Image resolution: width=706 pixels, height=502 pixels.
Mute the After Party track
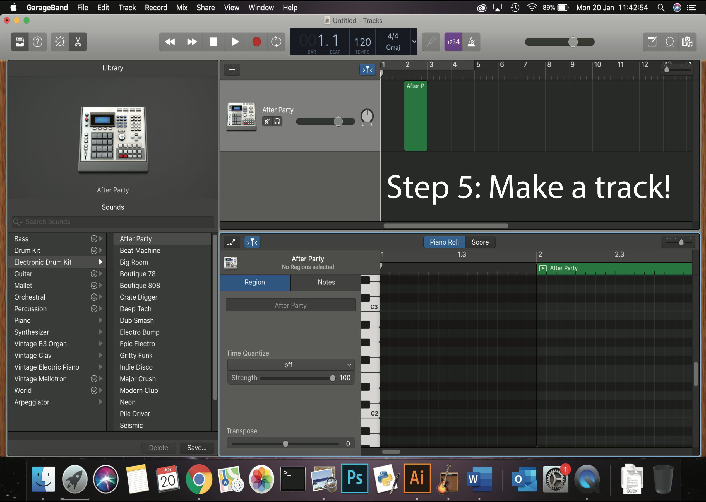click(267, 122)
